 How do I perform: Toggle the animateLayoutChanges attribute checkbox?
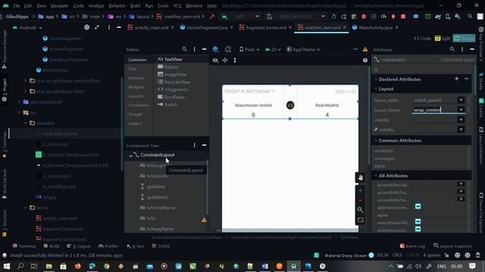coord(418,229)
